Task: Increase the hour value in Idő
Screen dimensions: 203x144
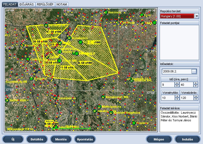Action: (177, 83)
